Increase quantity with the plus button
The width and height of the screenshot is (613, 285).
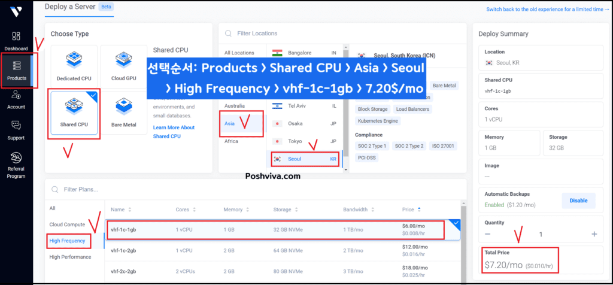tap(594, 234)
